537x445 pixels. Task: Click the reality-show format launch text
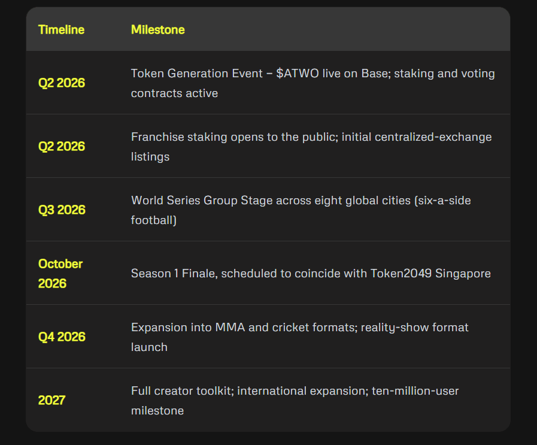click(x=300, y=337)
